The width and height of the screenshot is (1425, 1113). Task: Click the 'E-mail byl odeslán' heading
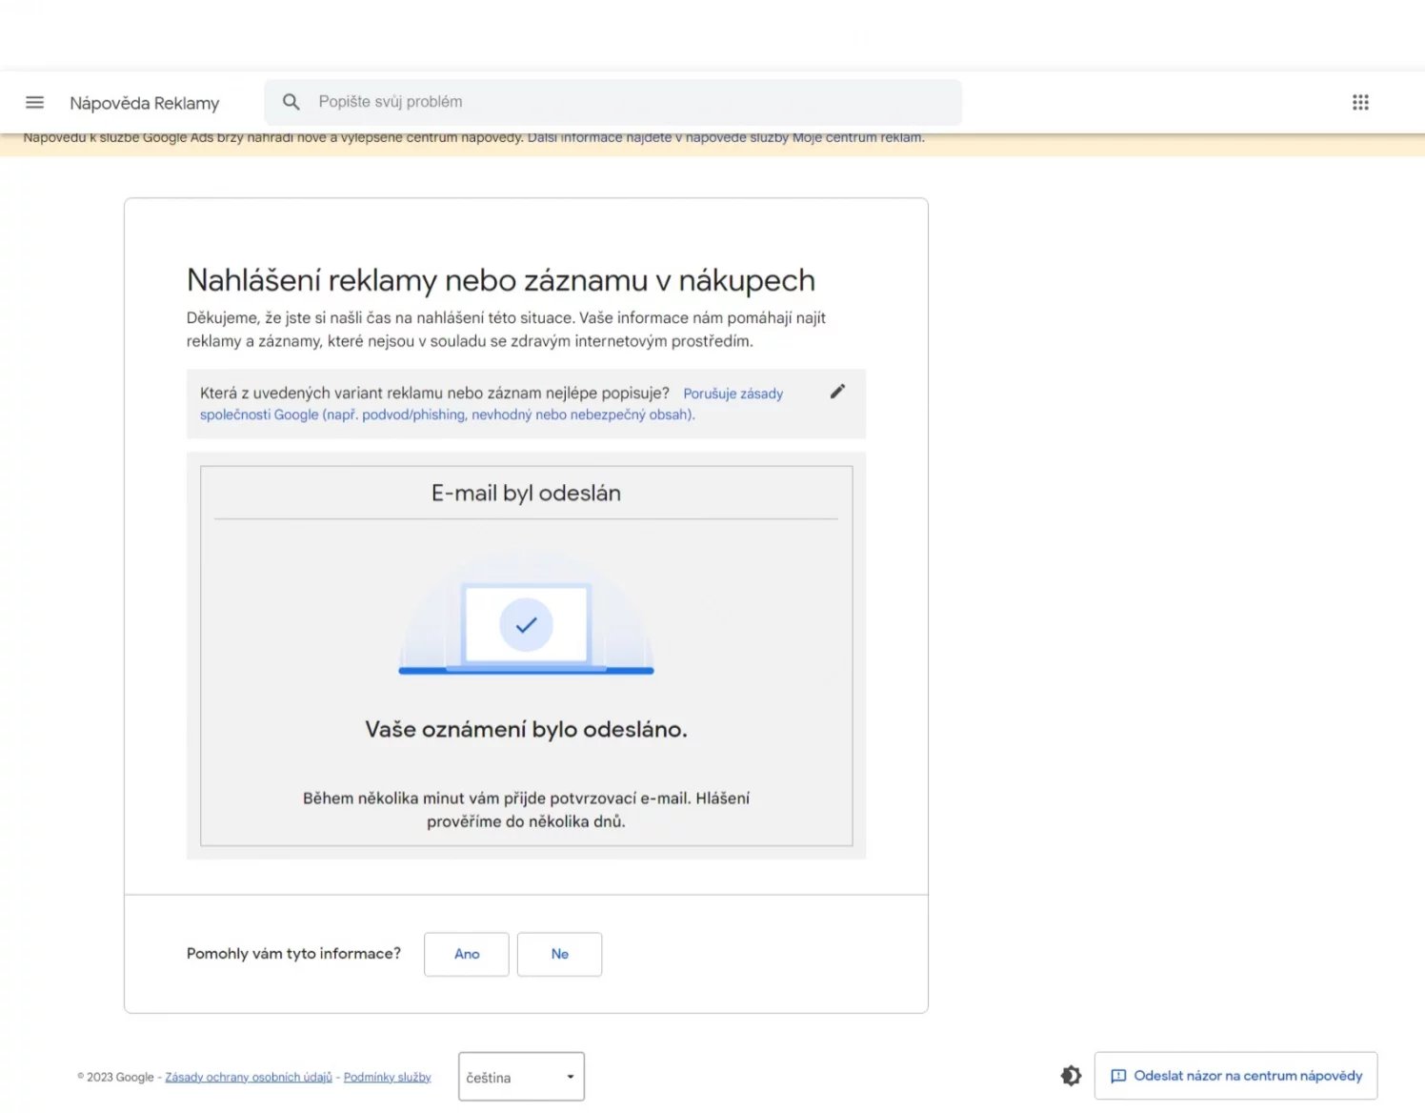tap(526, 493)
